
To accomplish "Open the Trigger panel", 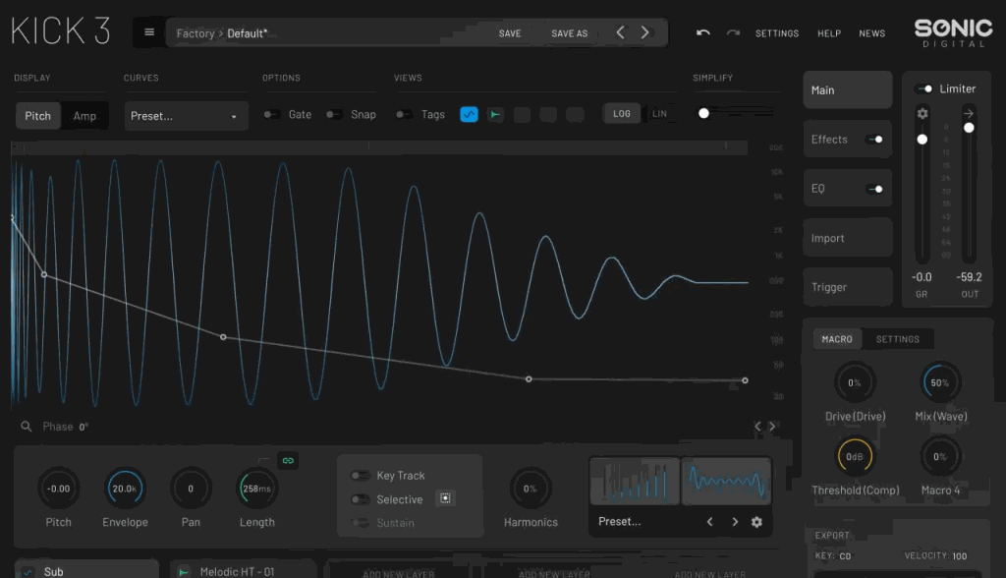I will coord(848,287).
